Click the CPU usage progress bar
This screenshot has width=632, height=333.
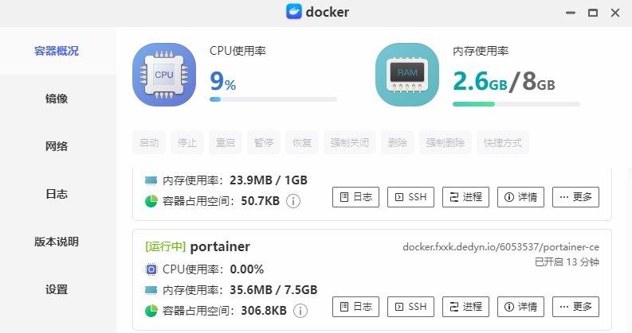tap(273, 99)
